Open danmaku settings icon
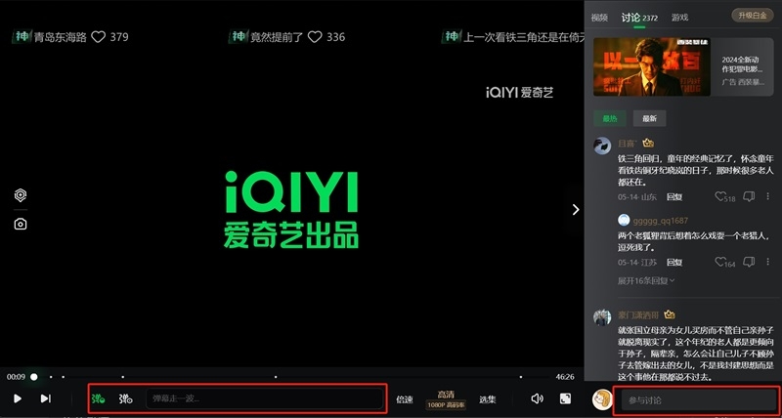Viewport: 782px width, 418px height. [126, 398]
